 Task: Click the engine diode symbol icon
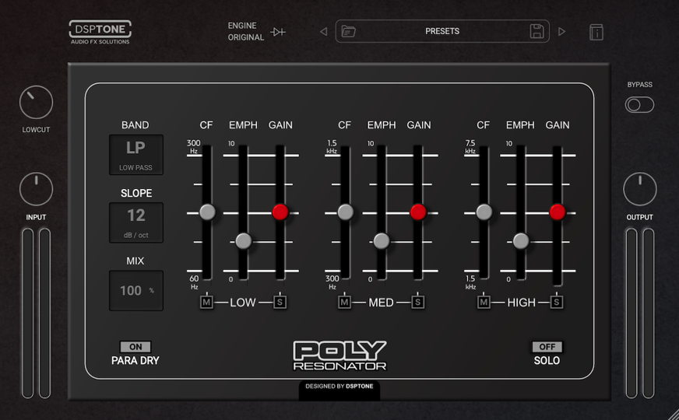click(x=278, y=32)
